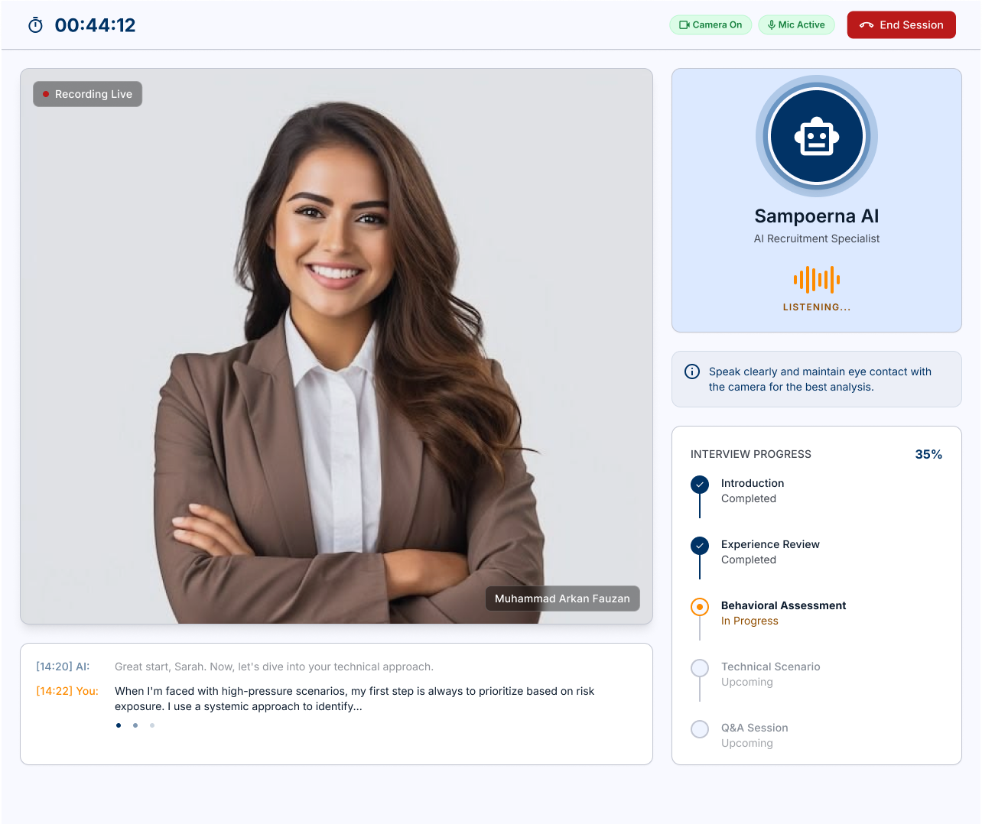
Task: Select the Introduction step label
Action: coord(753,483)
